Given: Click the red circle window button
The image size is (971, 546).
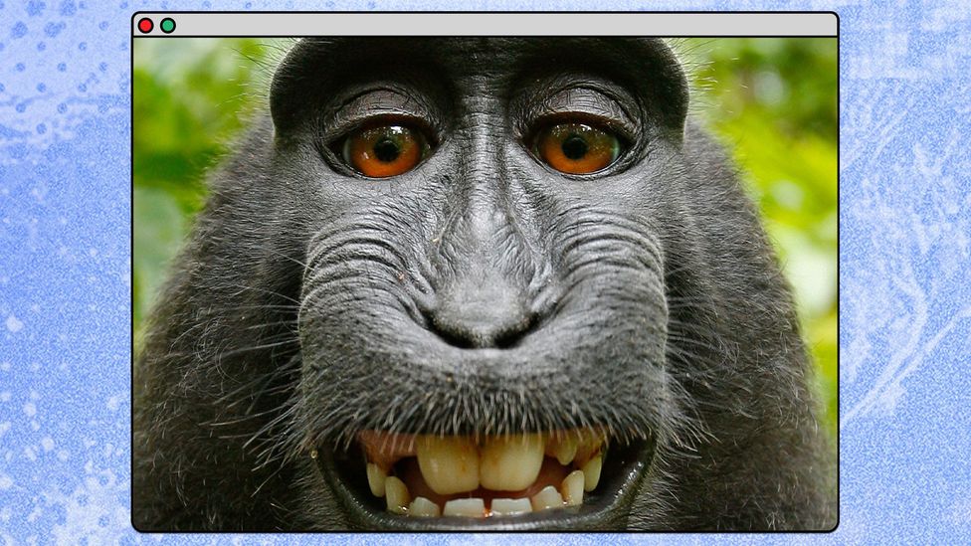Looking at the screenshot, I should pos(145,26).
